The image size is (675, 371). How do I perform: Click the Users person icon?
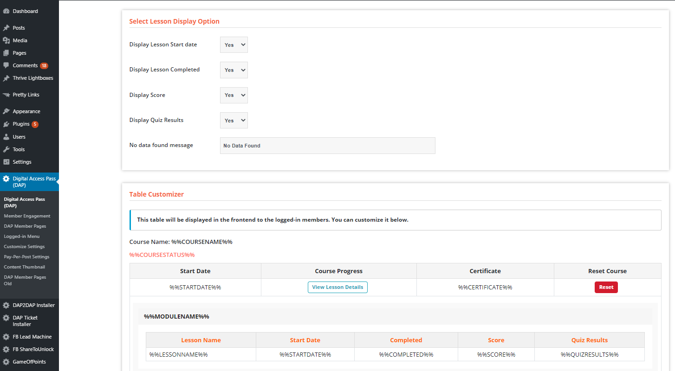click(6, 137)
